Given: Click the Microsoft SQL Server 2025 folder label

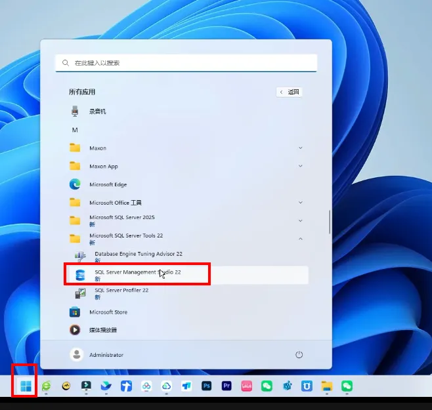Looking at the screenshot, I should [122, 217].
